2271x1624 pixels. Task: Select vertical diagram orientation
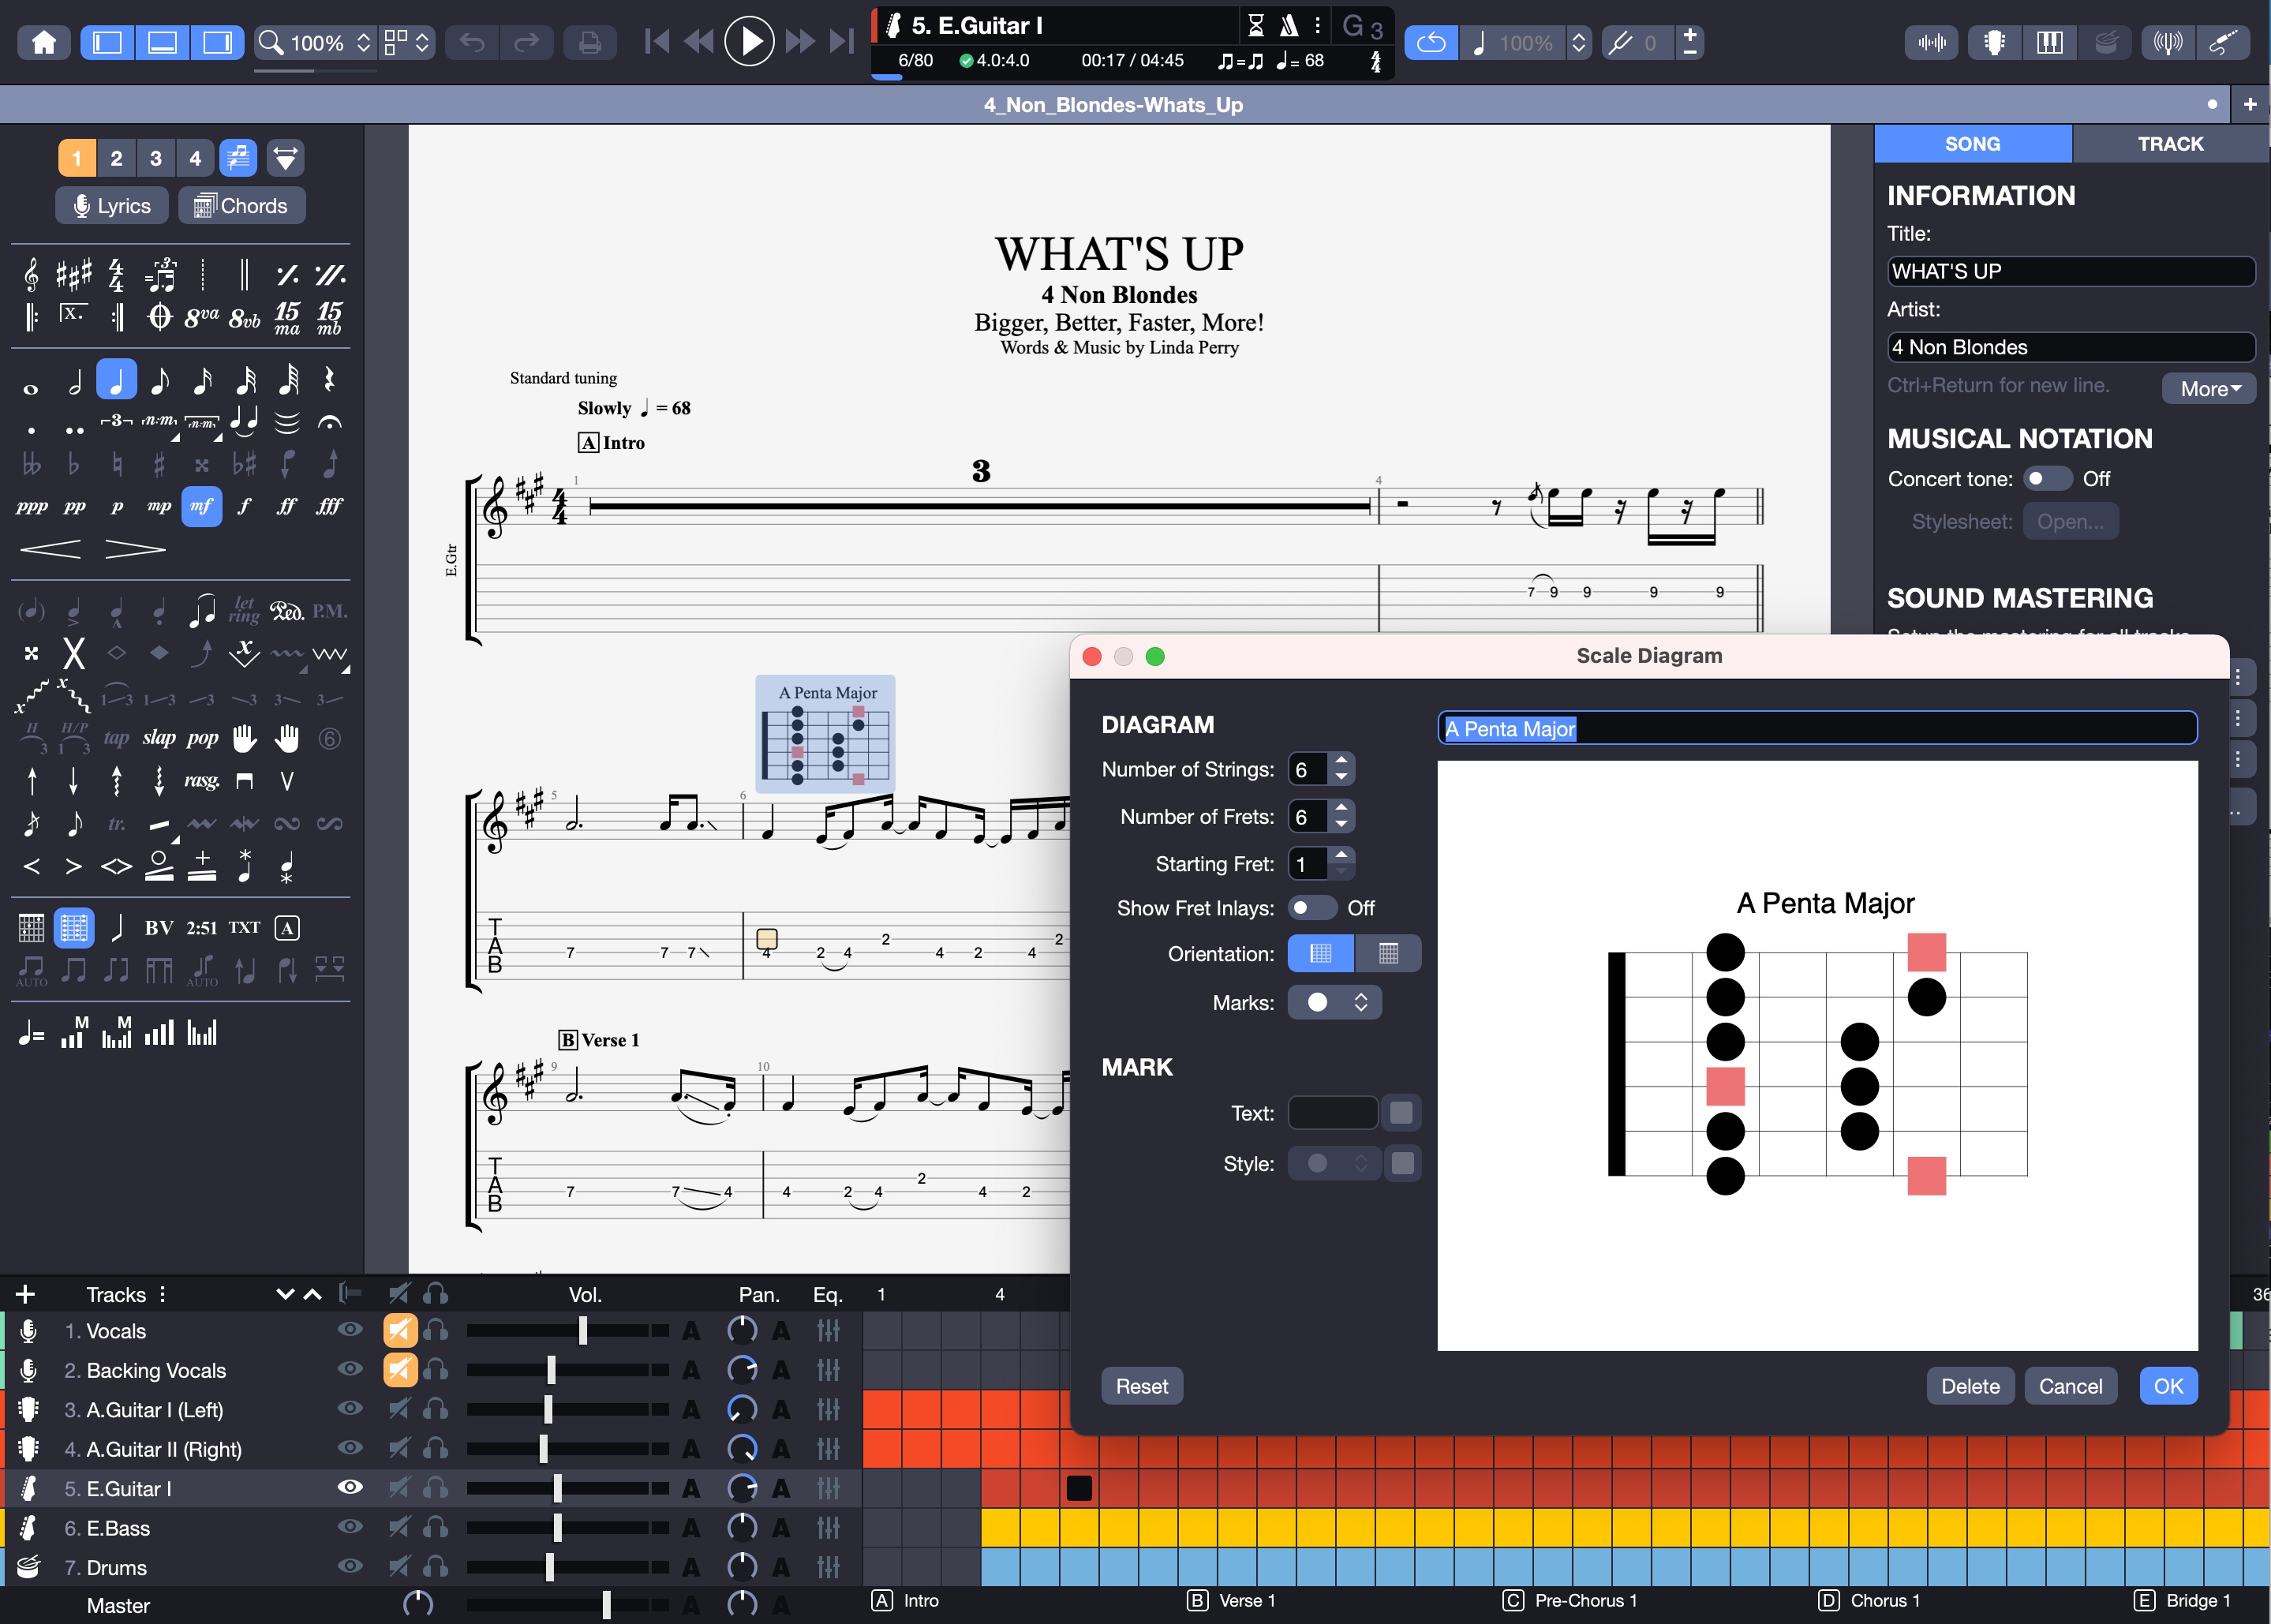tap(1388, 954)
